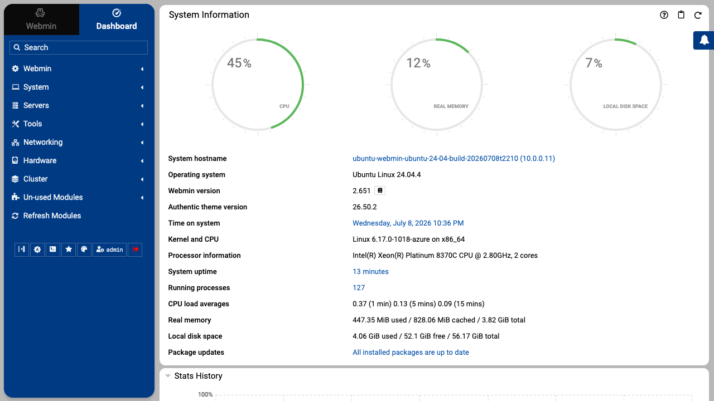Open the command shell terminal icon
The height and width of the screenshot is (401, 714).
53,250
